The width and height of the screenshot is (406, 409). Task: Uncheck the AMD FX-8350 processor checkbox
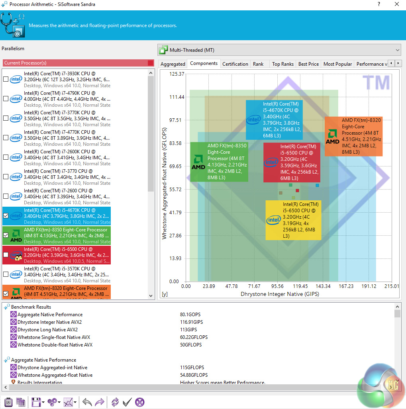point(6,235)
